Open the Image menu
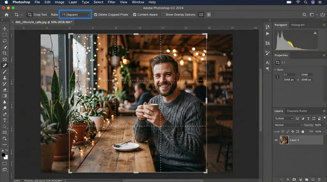327x182 pixels. point(59,2)
